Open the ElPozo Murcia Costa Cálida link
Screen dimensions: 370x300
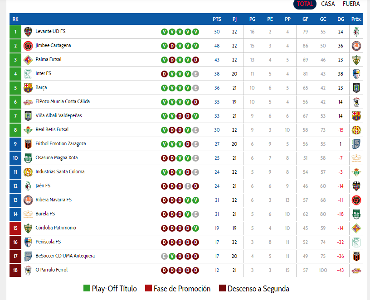pyautogui.click(x=63, y=102)
